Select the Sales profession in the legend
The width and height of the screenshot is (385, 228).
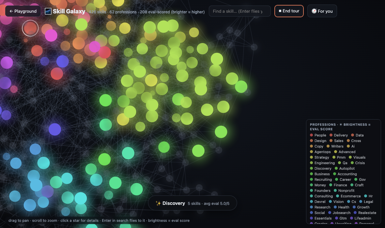coord(336,141)
